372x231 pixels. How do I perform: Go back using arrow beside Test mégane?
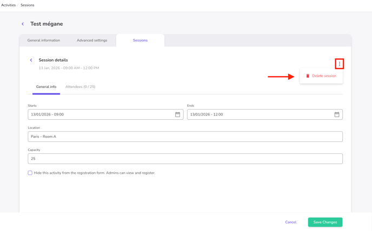[23, 24]
